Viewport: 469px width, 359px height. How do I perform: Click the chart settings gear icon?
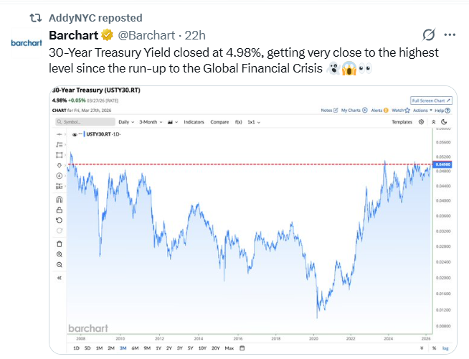tap(421, 122)
